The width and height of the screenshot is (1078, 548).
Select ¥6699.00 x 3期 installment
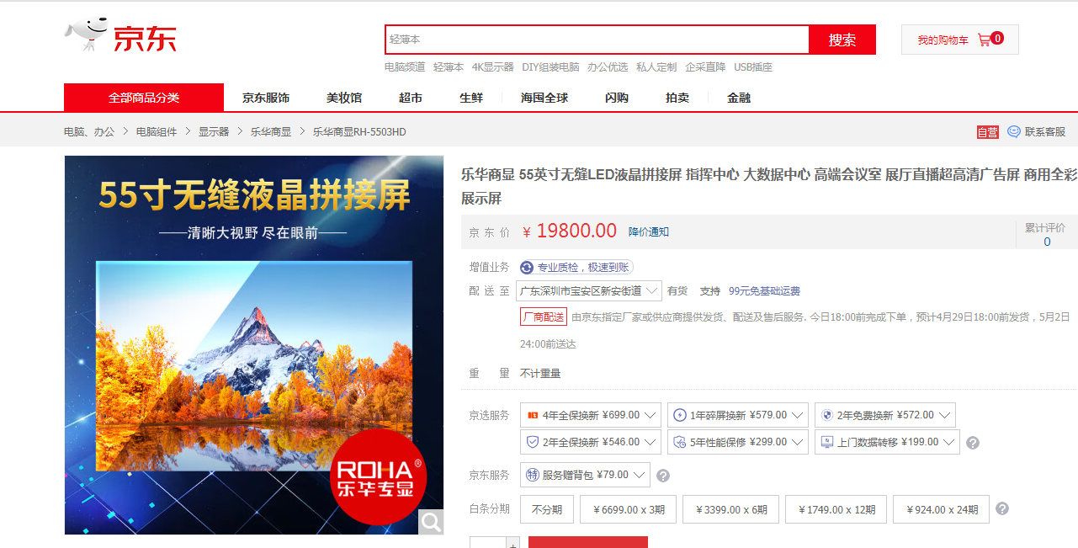tap(629, 509)
